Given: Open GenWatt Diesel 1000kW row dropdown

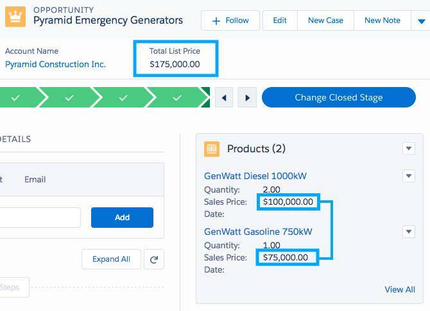Looking at the screenshot, I should click(409, 176).
